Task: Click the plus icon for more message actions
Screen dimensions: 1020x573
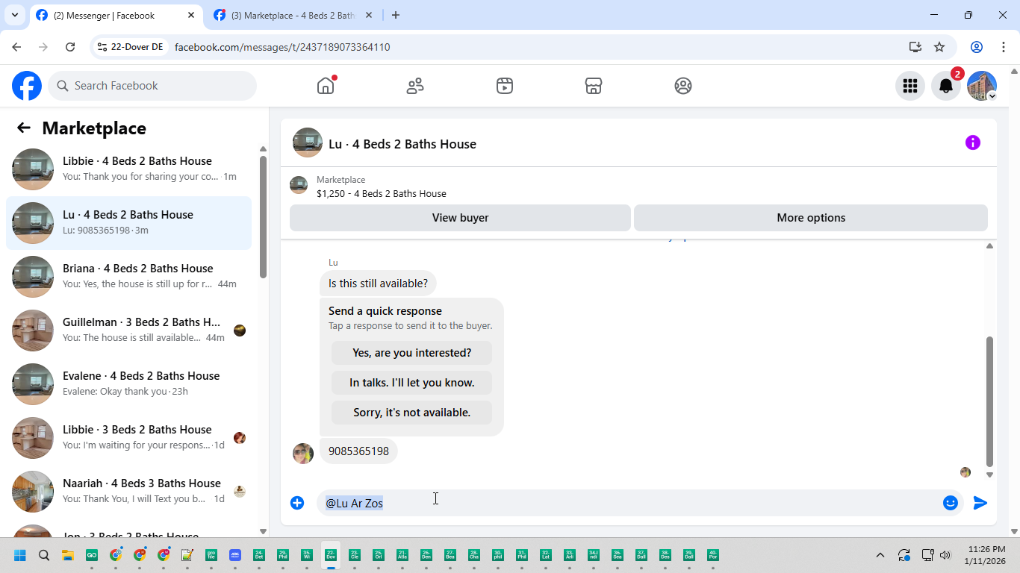Action: [x=297, y=503]
